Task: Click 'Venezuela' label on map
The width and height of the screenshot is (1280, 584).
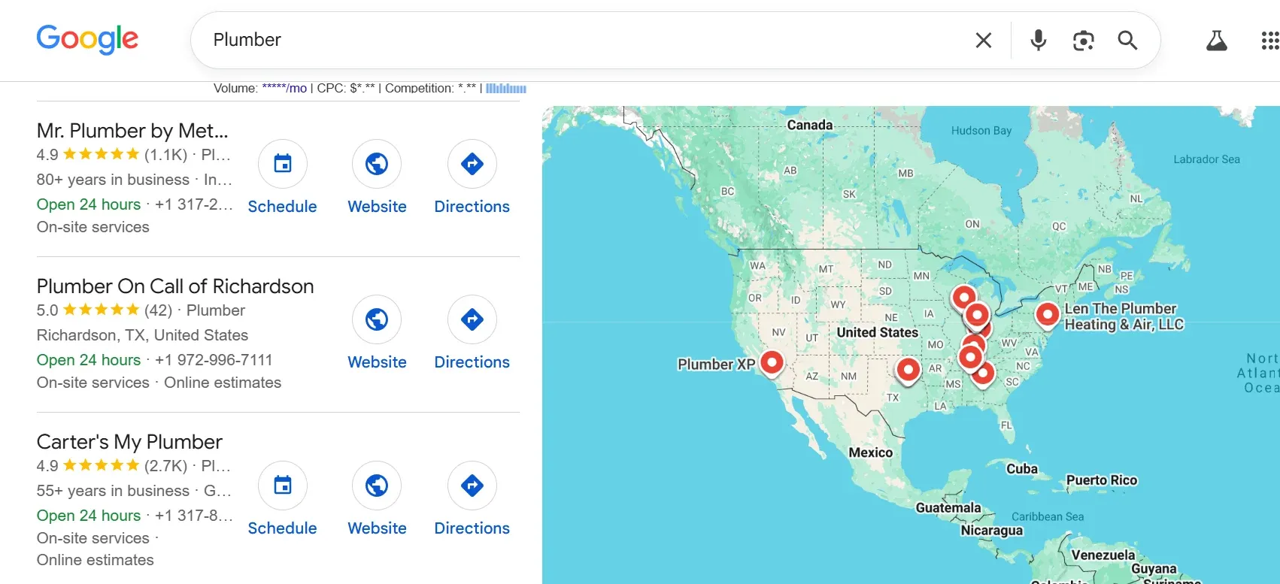Action: pyautogui.click(x=1103, y=555)
